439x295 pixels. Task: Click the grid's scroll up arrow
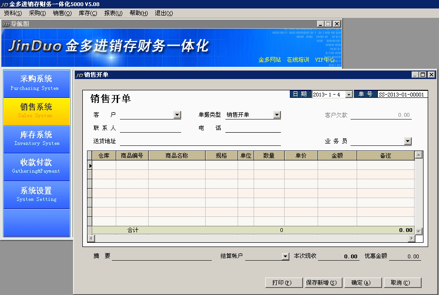[x=419, y=155]
